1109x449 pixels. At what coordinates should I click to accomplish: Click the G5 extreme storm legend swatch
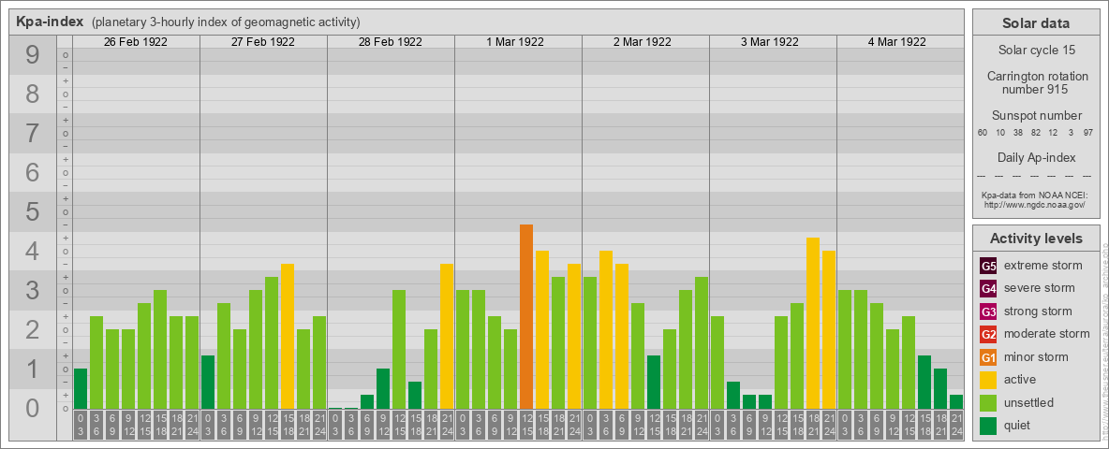pyautogui.click(x=988, y=267)
